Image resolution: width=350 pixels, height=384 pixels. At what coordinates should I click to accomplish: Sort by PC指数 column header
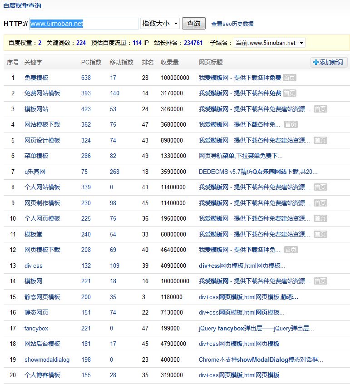pyautogui.click(x=91, y=62)
